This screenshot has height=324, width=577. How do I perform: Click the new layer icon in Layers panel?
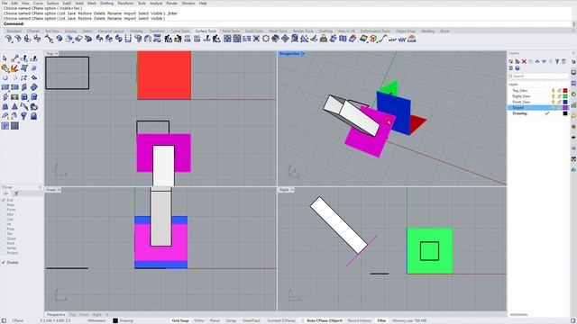[x=511, y=62]
